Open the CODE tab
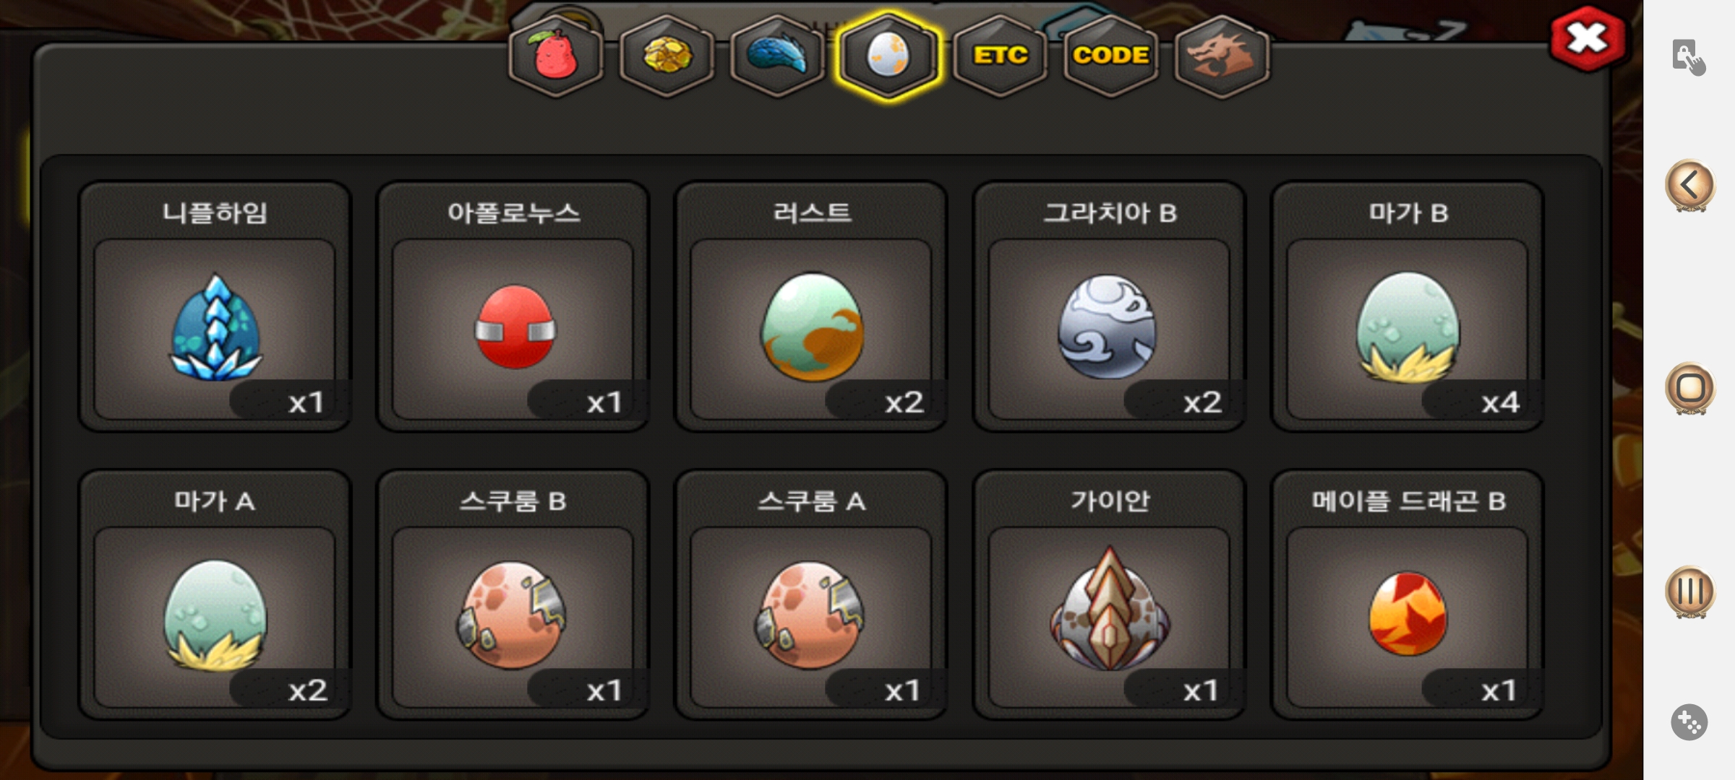 (1110, 56)
